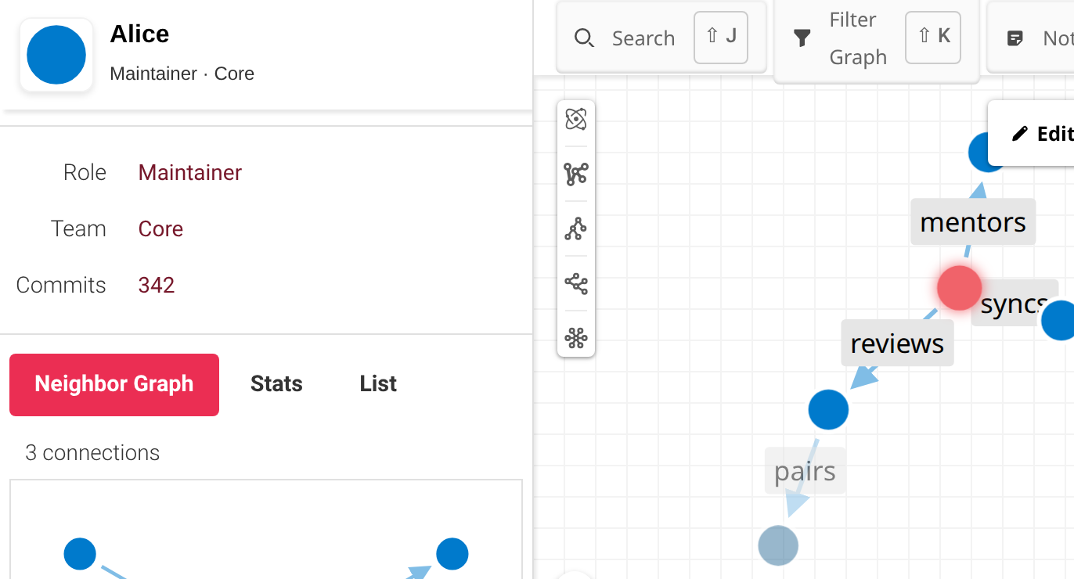Image resolution: width=1074 pixels, height=579 pixels.
Task: Switch to the Stats tab
Action: 276,384
